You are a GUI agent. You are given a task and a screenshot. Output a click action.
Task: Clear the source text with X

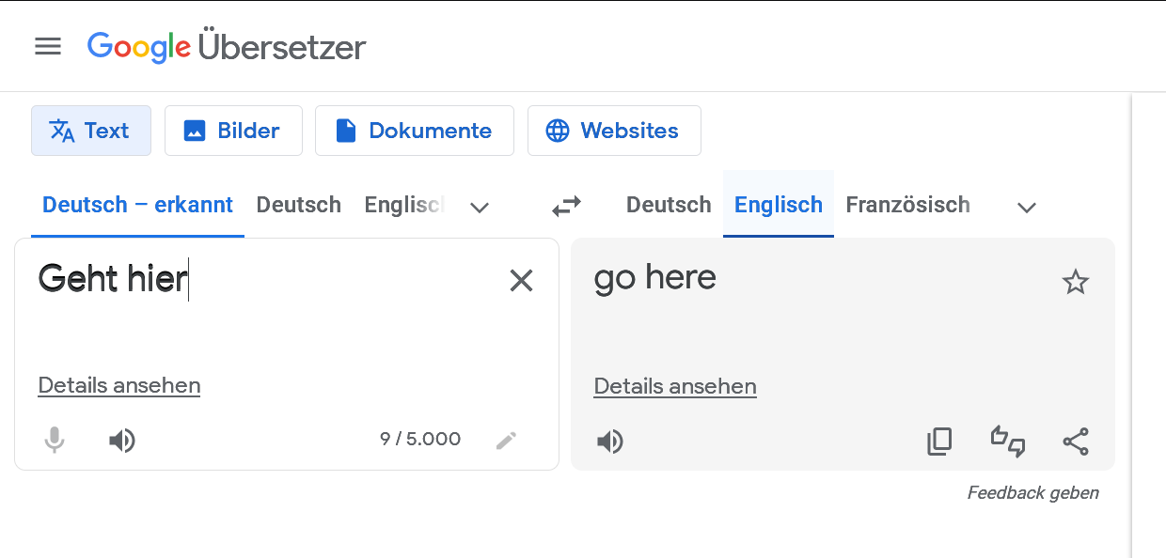521,280
